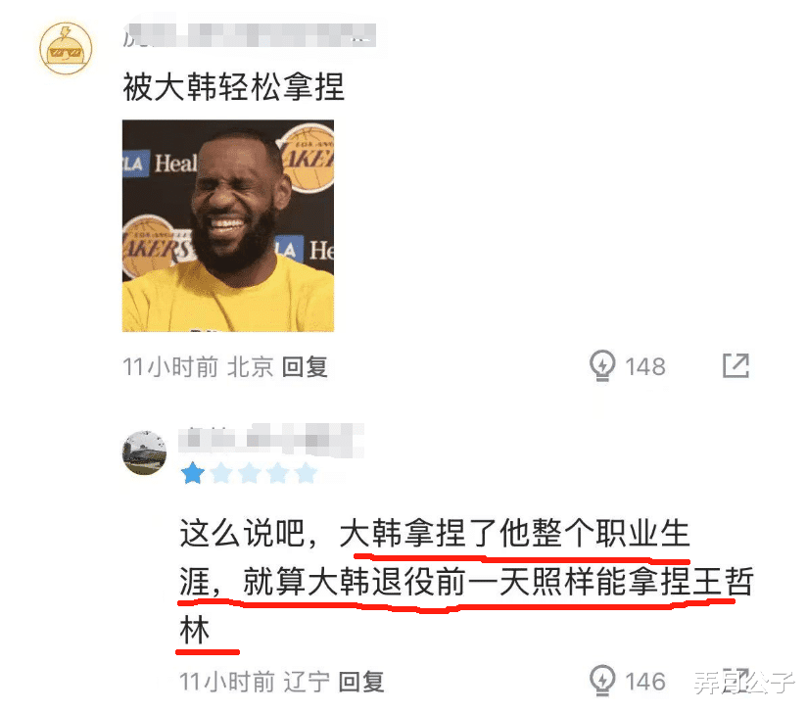Tap the 148 like count

pos(645,367)
